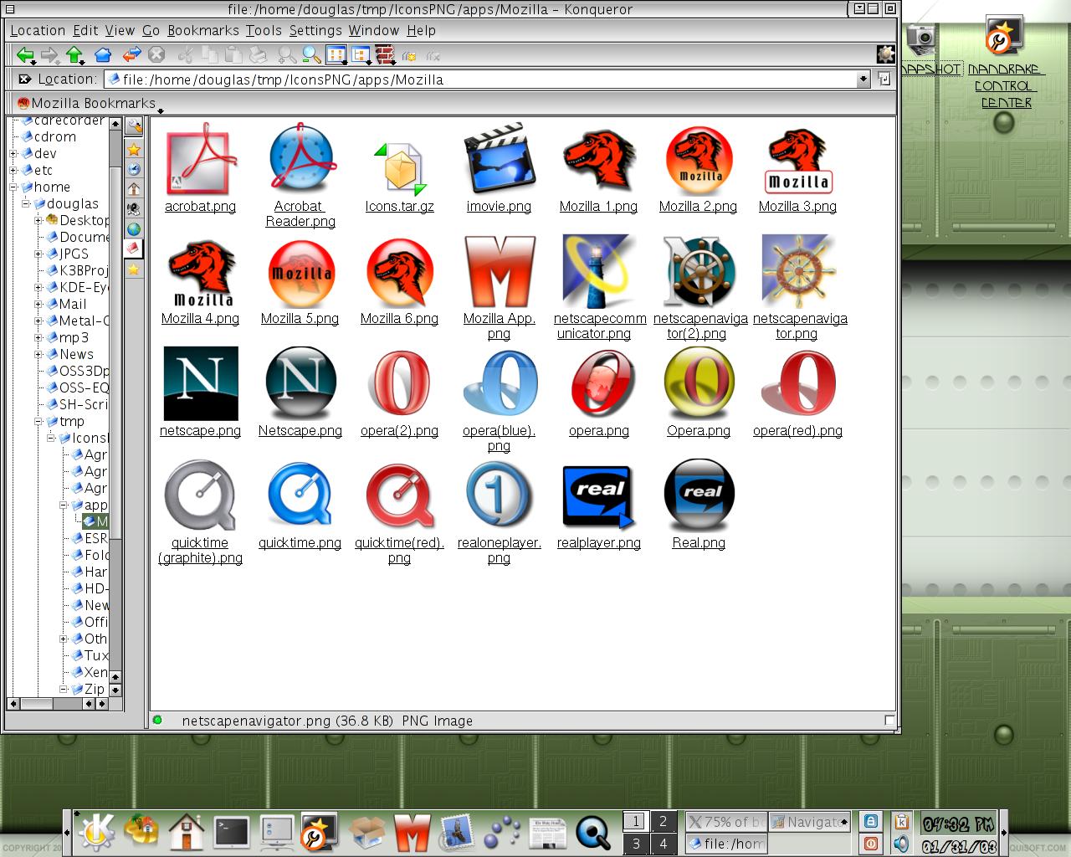
Task: Open the Edit menu
Action: (x=85, y=30)
